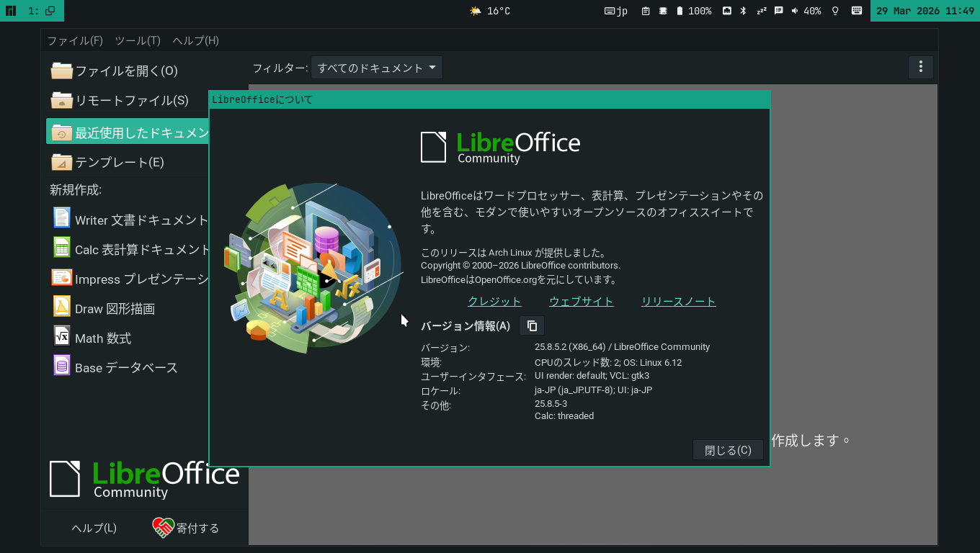
Task: Click the 'ja-JP (ja_JP.UTF-8); UI: ja-JP' text
Action: [594, 390]
